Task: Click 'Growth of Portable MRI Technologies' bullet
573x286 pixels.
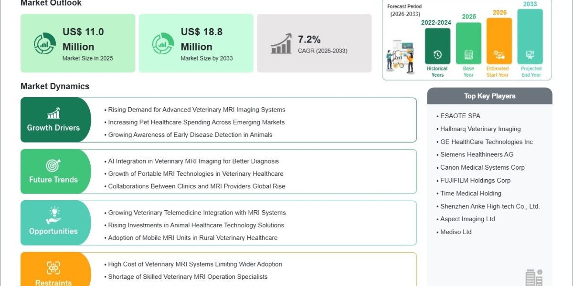Action: pos(196,174)
